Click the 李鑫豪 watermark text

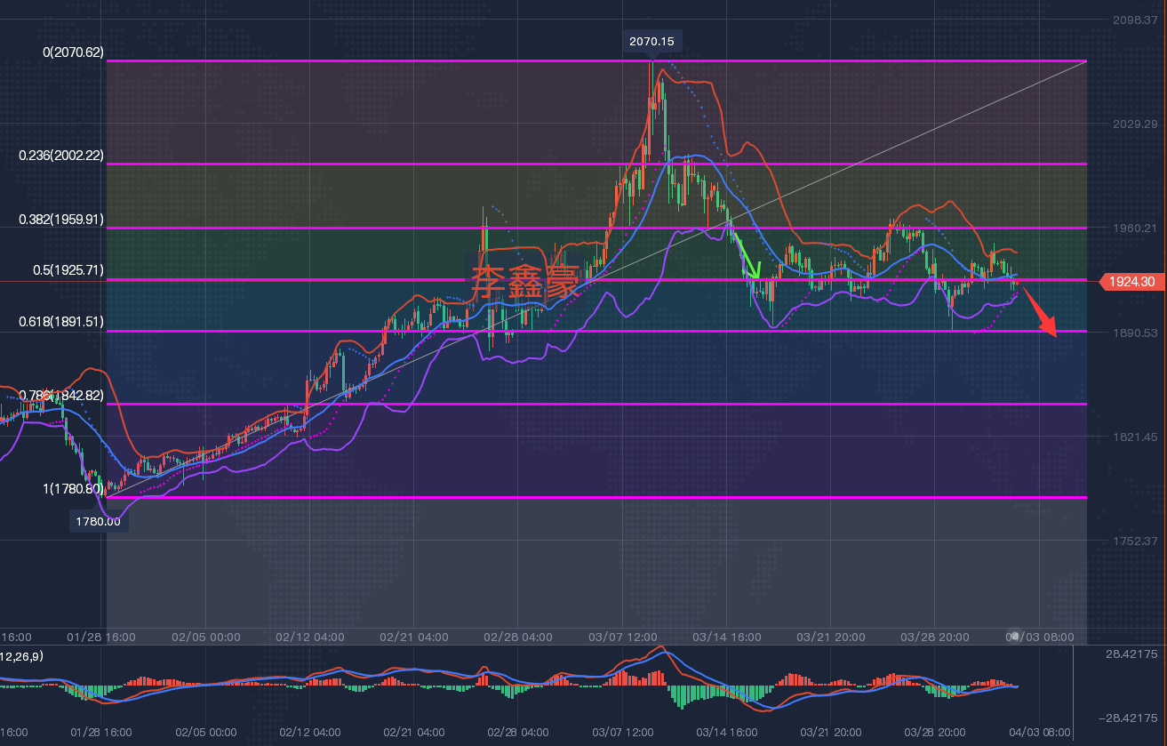pyautogui.click(x=525, y=281)
